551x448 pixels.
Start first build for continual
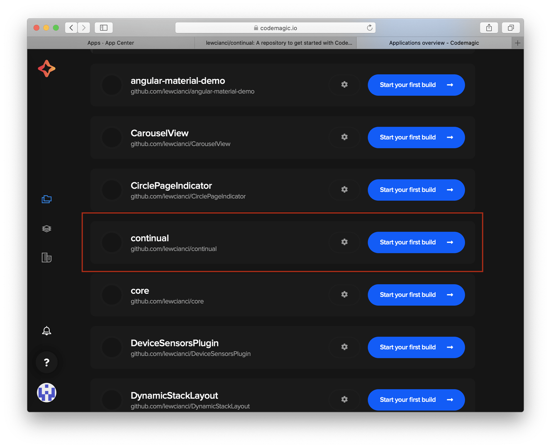[x=416, y=242]
